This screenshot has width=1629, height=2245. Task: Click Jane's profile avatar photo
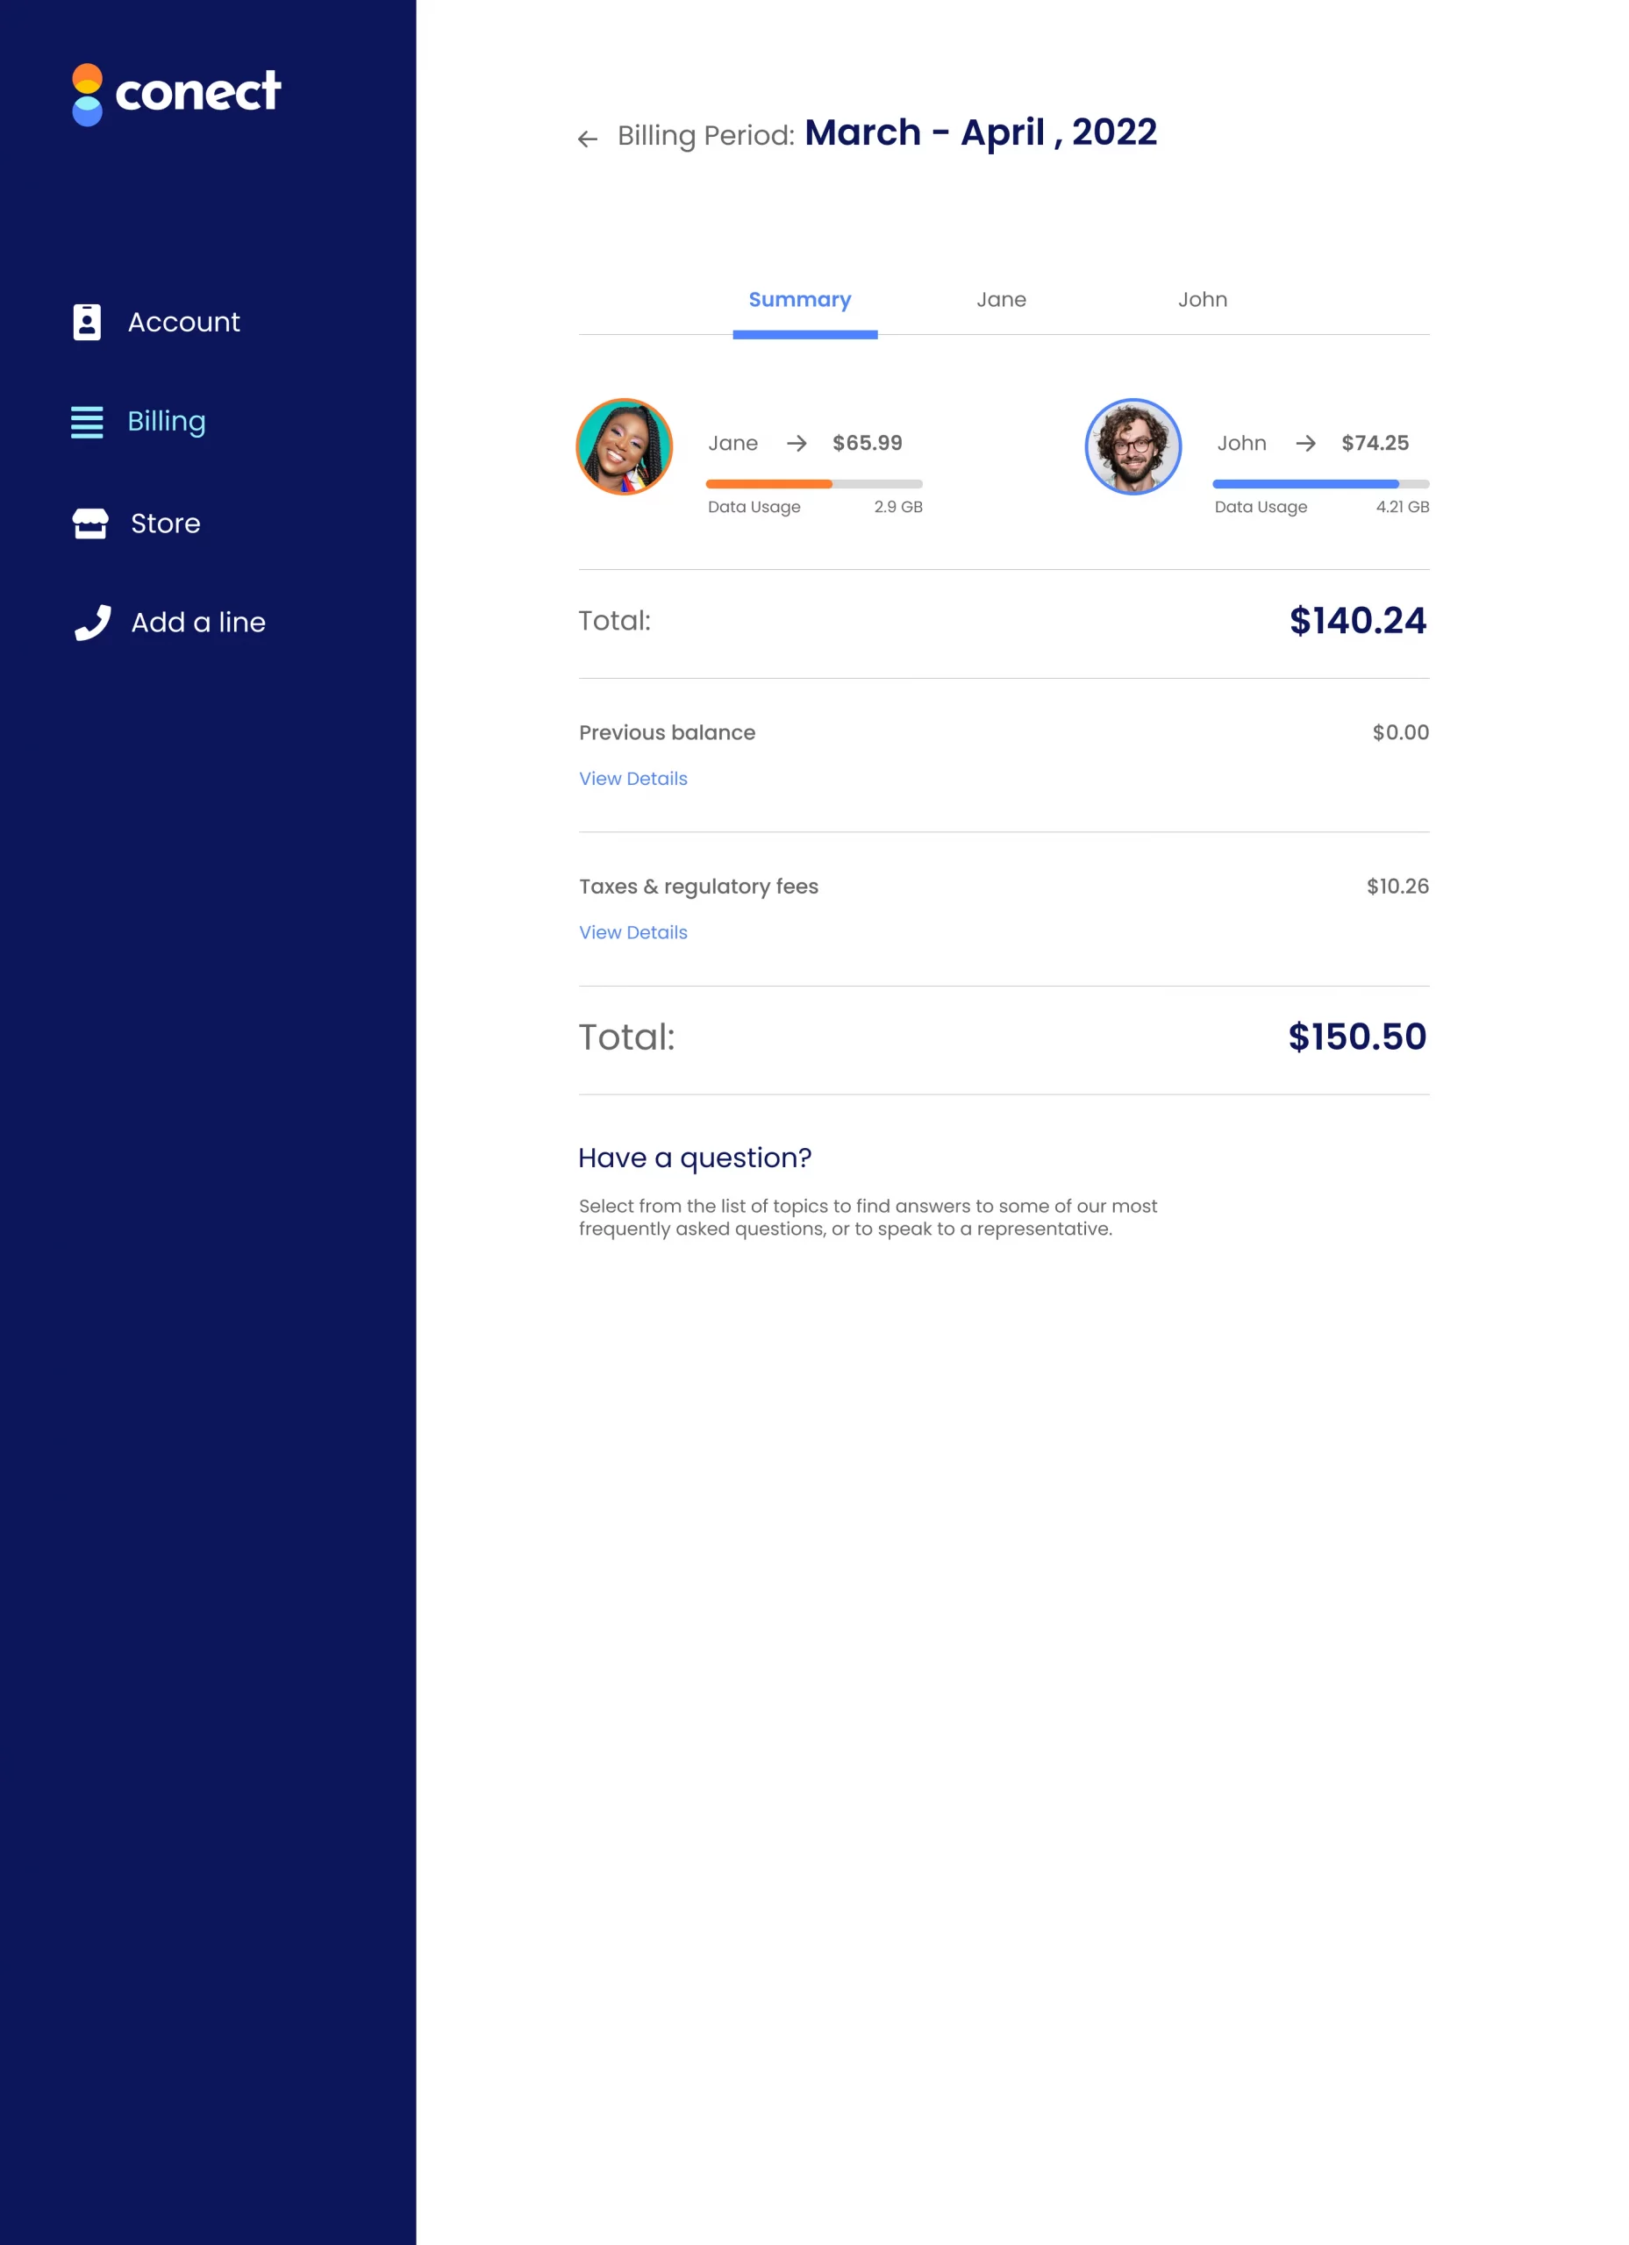click(624, 446)
